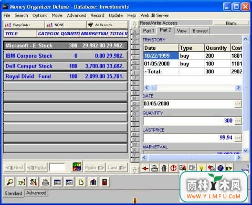Click the Blank button
This screenshot has width=252, height=205.
point(231,23)
